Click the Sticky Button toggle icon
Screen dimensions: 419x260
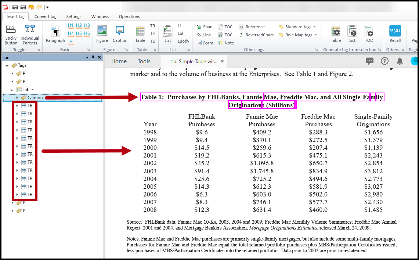click(11, 29)
